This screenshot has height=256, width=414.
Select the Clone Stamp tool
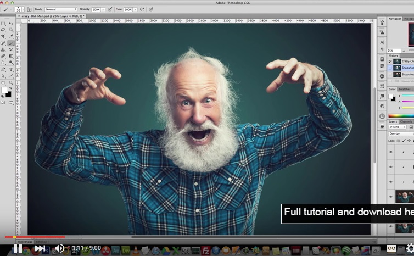coord(3,49)
